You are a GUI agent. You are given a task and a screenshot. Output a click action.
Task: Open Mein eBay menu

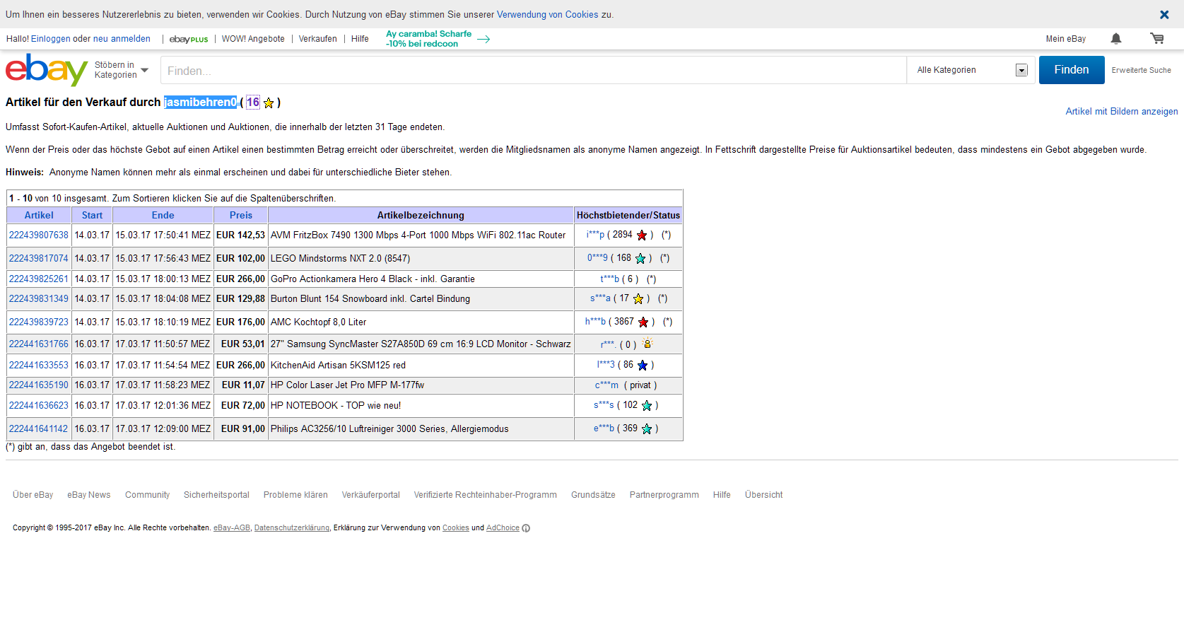(x=1066, y=39)
